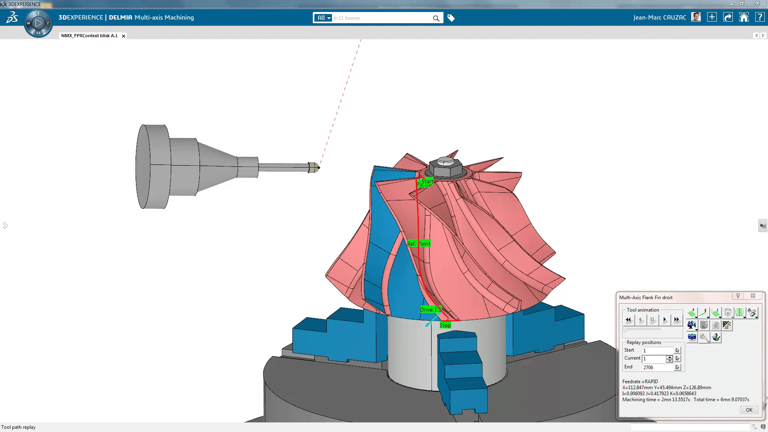Image resolution: width=768 pixels, height=432 pixels.
Task: Open the All search scope dropdown
Action: [323, 18]
